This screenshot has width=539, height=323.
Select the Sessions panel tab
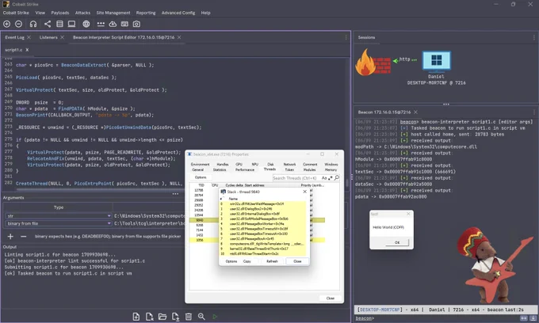click(366, 37)
